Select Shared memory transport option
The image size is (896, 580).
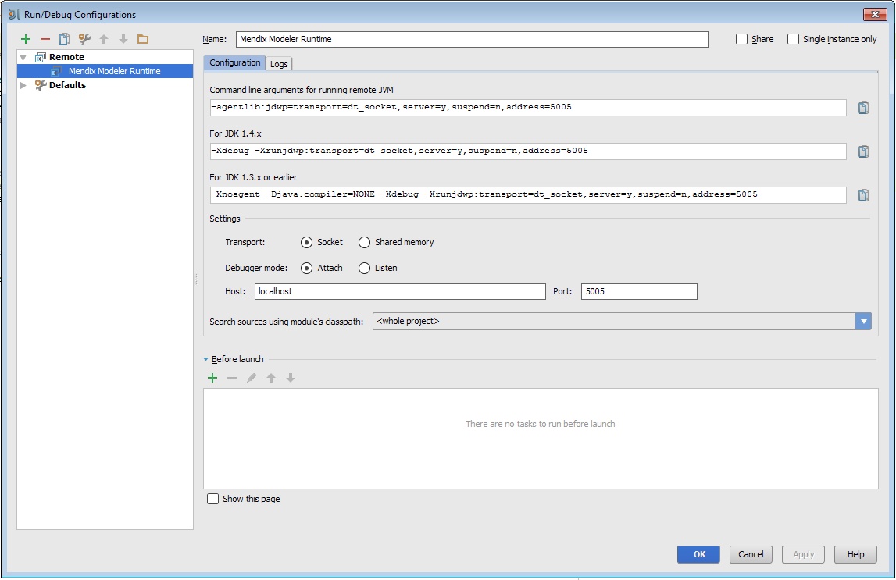tap(365, 243)
